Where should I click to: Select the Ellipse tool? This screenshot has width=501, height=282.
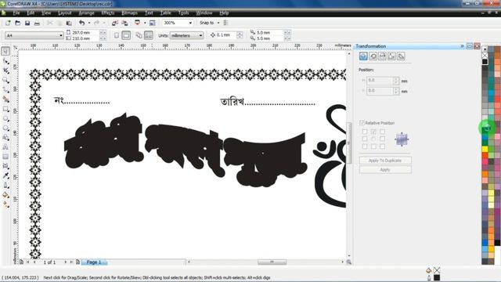5,118
